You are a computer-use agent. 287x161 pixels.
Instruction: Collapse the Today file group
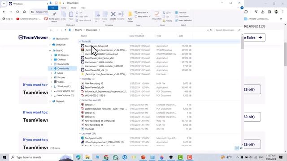coord(80,42)
